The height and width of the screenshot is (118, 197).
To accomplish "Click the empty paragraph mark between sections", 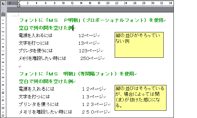I will pyautogui.click(x=20, y=67).
